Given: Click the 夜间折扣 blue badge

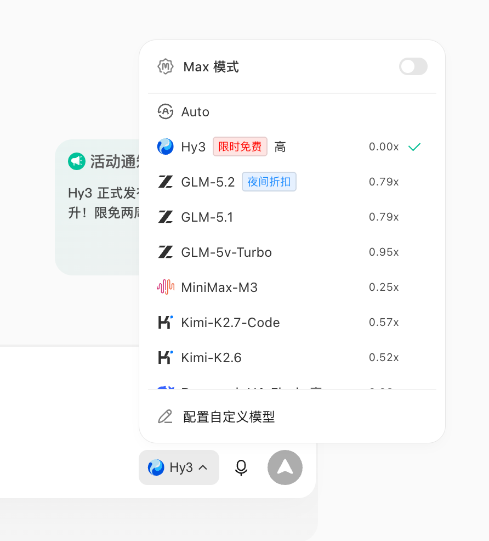Looking at the screenshot, I should coord(269,182).
